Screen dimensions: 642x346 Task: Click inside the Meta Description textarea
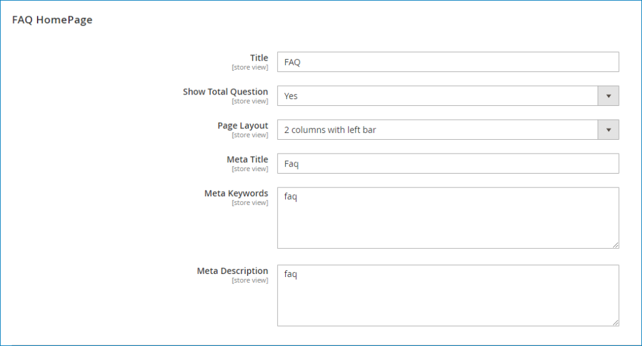(448, 296)
